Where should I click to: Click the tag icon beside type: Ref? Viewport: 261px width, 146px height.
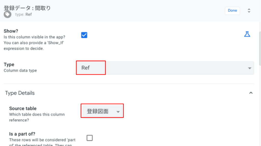7,14
